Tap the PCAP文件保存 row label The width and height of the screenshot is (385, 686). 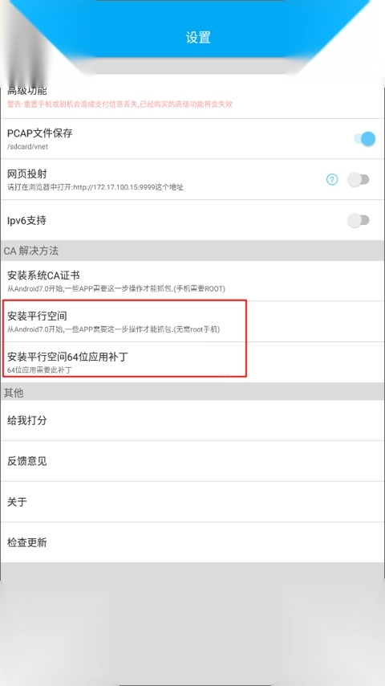pos(40,133)
